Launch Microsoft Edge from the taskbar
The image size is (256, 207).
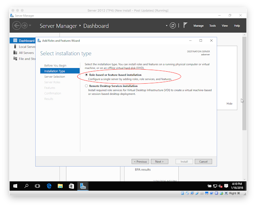49,186
